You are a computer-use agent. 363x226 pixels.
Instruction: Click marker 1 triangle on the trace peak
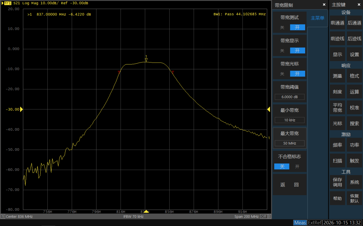[146, 60]
